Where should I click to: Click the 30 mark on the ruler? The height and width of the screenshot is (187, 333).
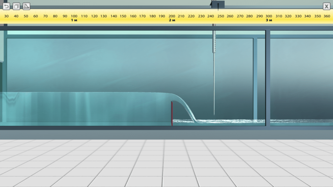pos(7,16)
